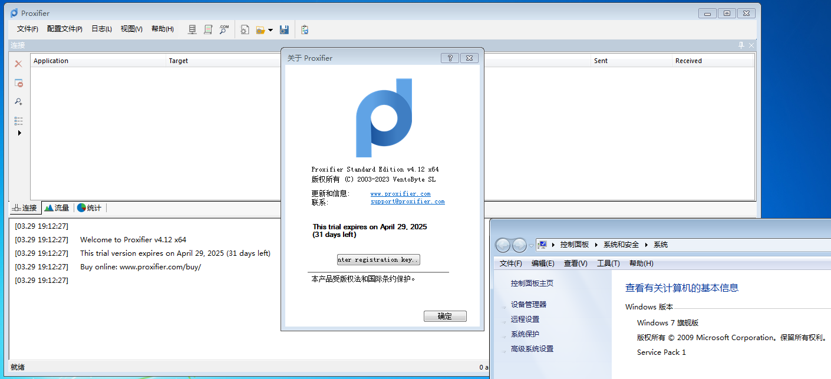
Task: Open the 文件(F) menu in Control Panel window
Action: (511, 263)
